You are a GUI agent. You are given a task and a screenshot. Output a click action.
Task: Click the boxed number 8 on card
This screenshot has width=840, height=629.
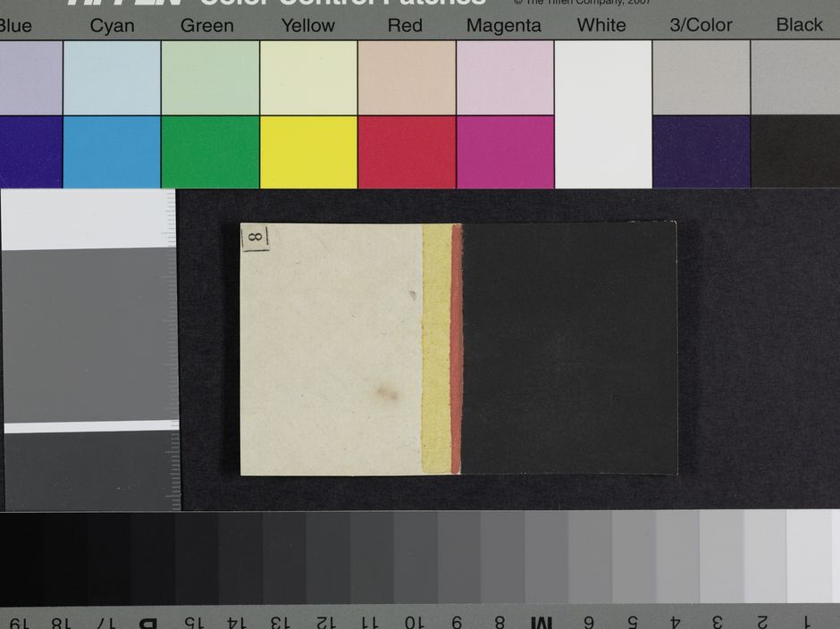pos(255,238)
